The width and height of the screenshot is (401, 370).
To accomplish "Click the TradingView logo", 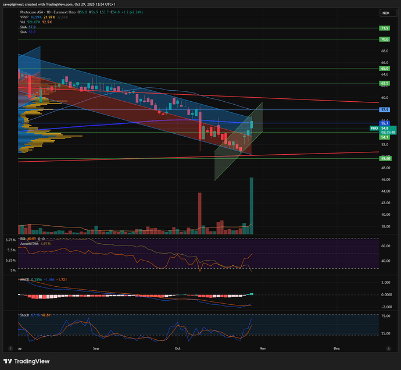I will click(30, 361).
